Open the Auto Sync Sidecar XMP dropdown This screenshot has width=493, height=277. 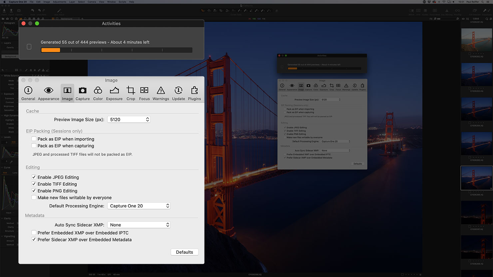tap(139, 225)
